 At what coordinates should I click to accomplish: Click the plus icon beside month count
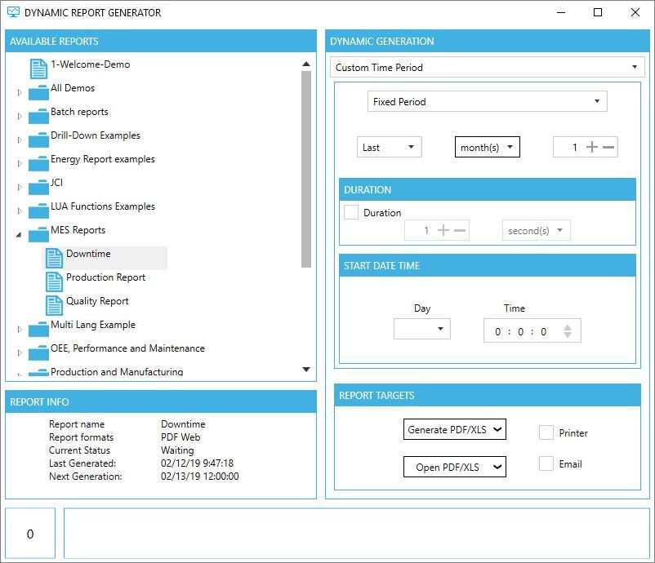tap(592, 148)
